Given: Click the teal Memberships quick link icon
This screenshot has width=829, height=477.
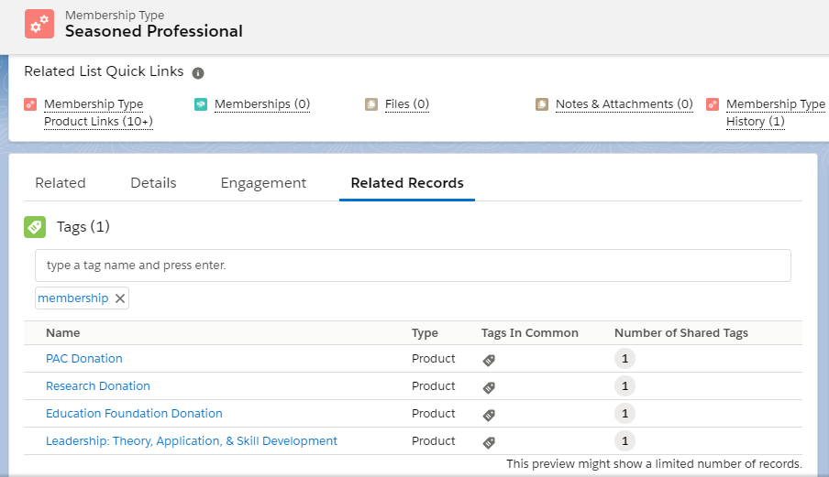Looking at the screenshot, I should tap(201, 104).
